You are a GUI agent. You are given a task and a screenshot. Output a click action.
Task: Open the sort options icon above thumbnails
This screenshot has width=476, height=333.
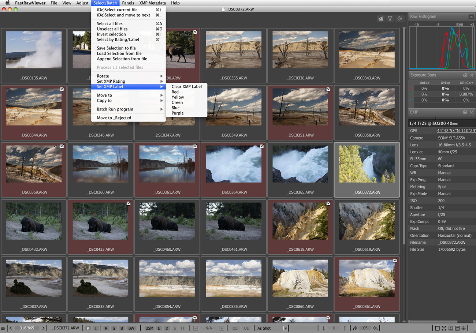pos(381,18)
